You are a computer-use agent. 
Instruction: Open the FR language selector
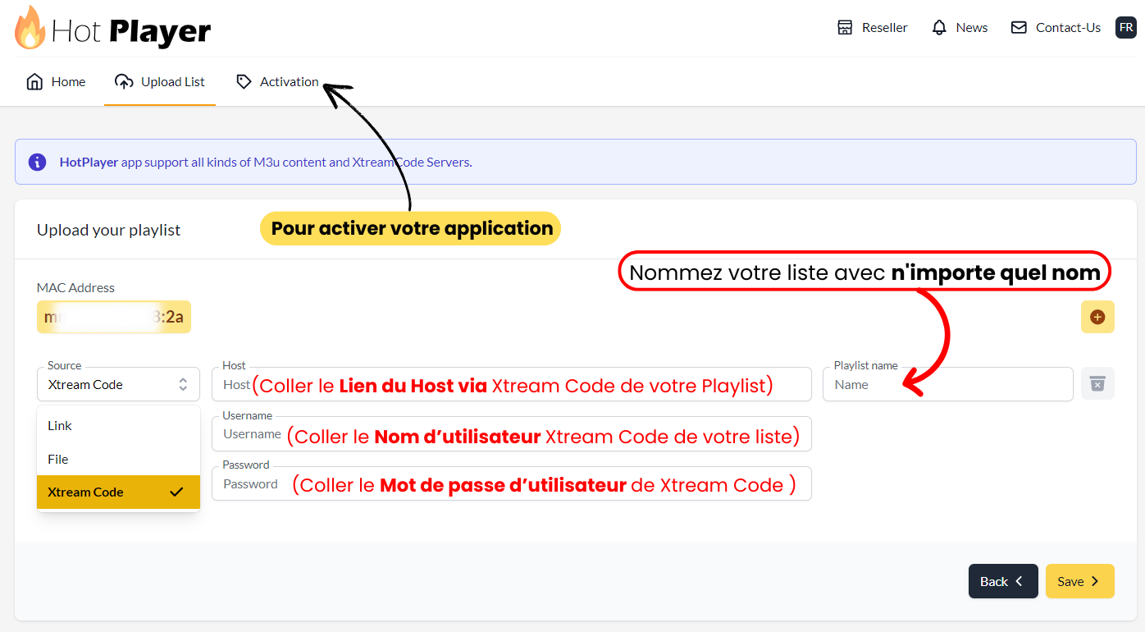click(x=1126, y=27)
